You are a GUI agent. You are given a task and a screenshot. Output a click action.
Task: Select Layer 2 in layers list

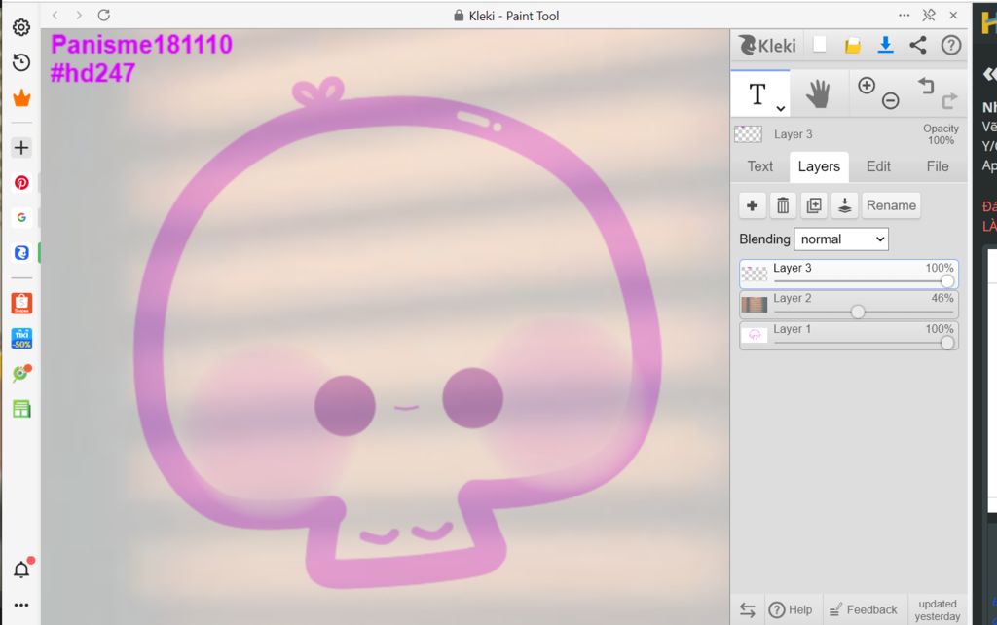(848, 305)
